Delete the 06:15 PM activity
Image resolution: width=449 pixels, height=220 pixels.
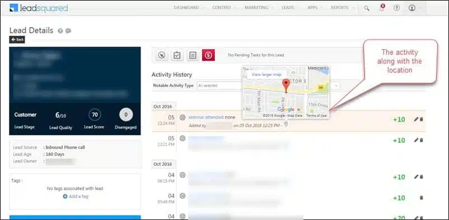[x=422, y=176]
